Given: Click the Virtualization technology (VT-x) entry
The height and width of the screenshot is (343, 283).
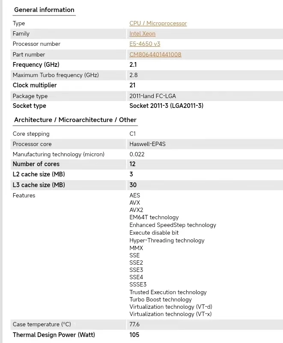Looking at the screenshot, I should pos(170,314).
